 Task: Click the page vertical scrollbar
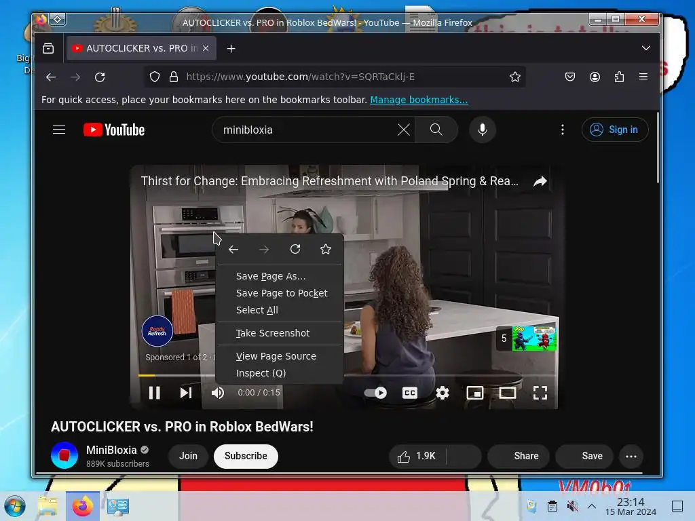(658, 147)
